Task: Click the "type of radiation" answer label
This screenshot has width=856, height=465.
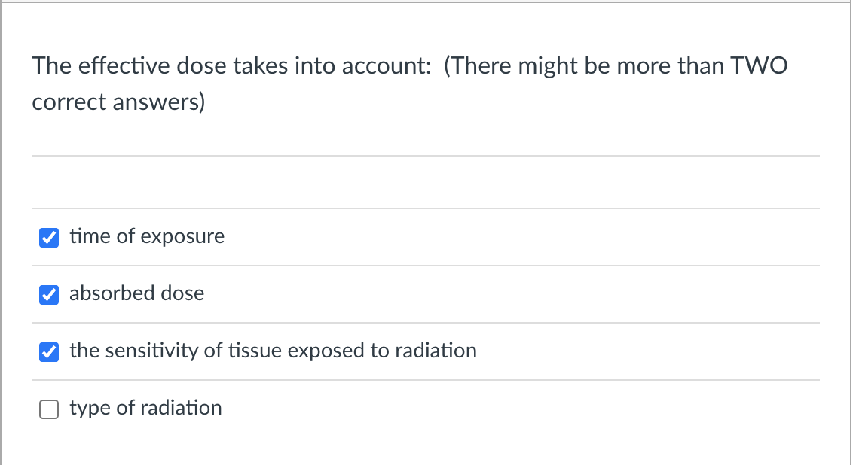Action: click(x=145, y=408)
